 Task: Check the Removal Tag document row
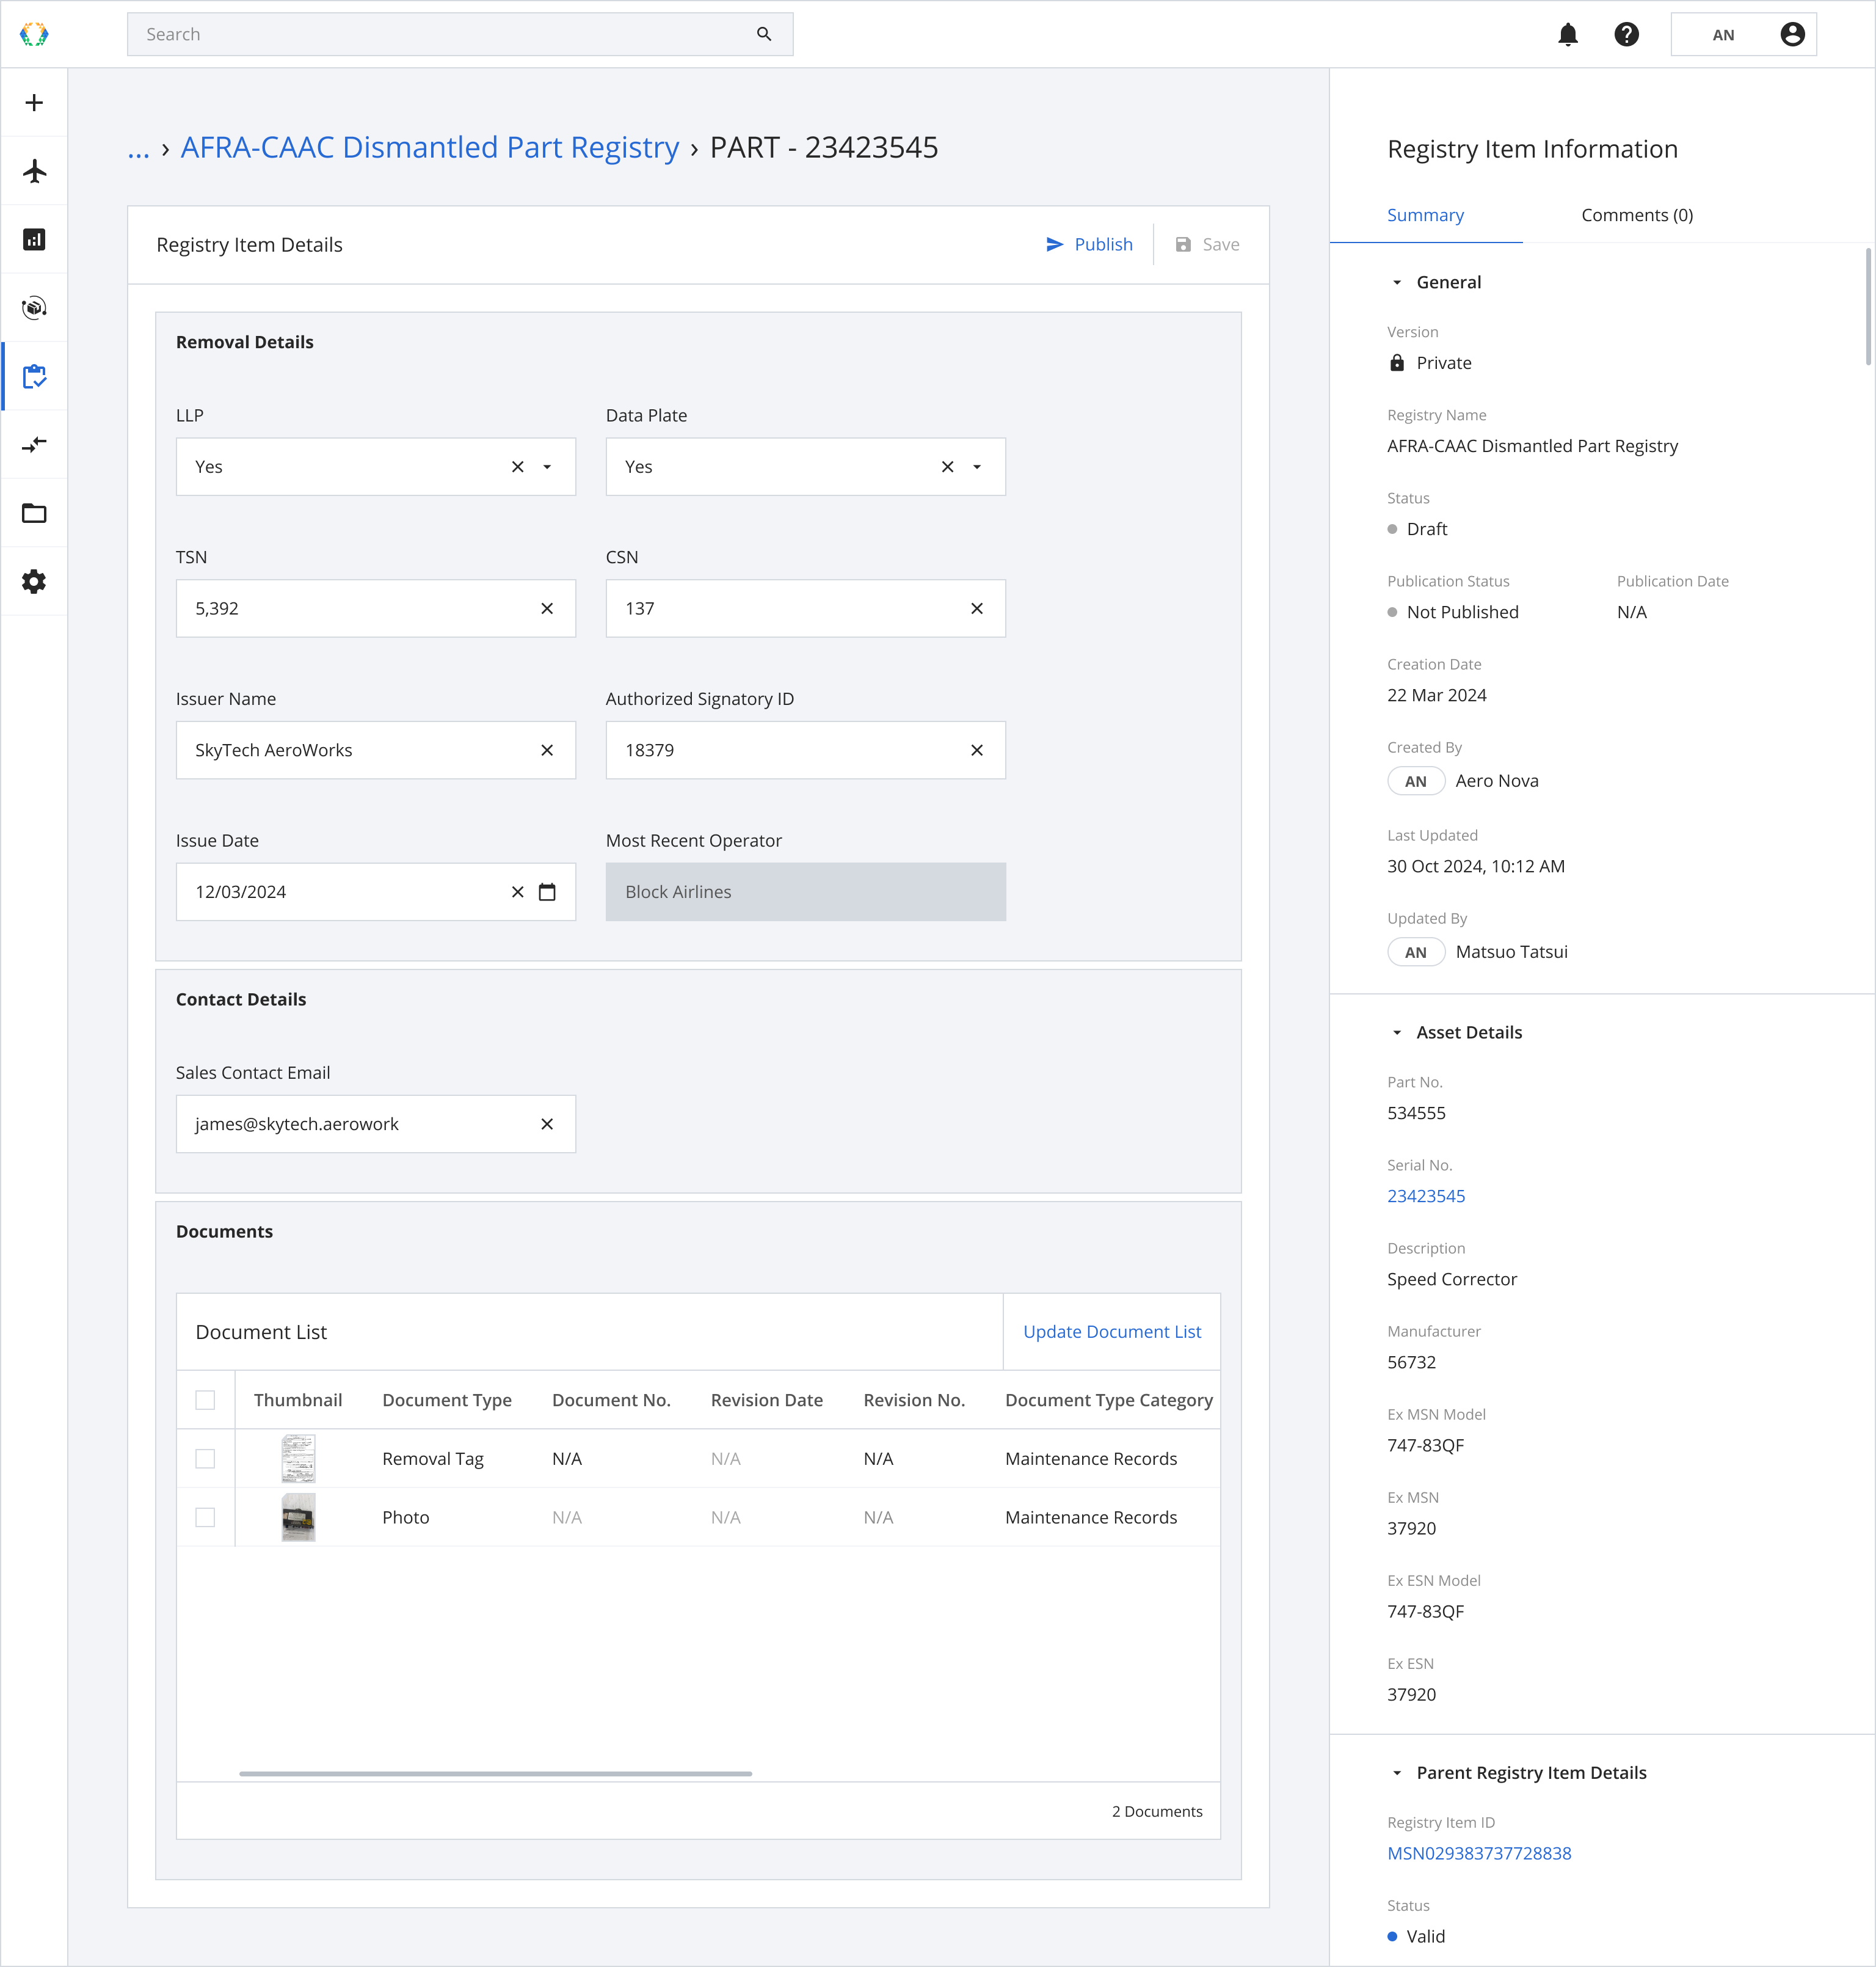pyautogui.click(x=205, y=1459)
